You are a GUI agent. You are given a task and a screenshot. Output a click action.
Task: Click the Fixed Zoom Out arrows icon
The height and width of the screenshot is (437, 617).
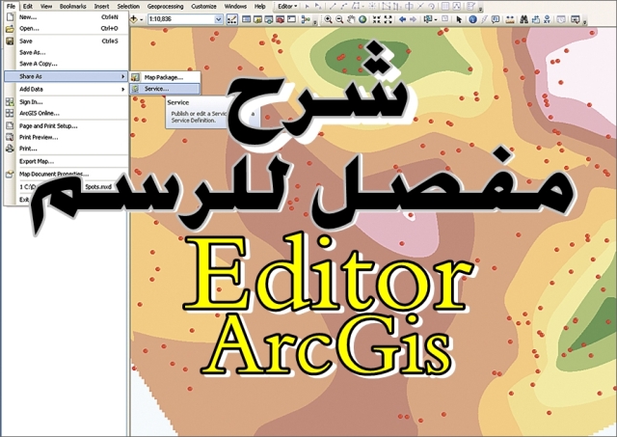(x=388, y=19)
